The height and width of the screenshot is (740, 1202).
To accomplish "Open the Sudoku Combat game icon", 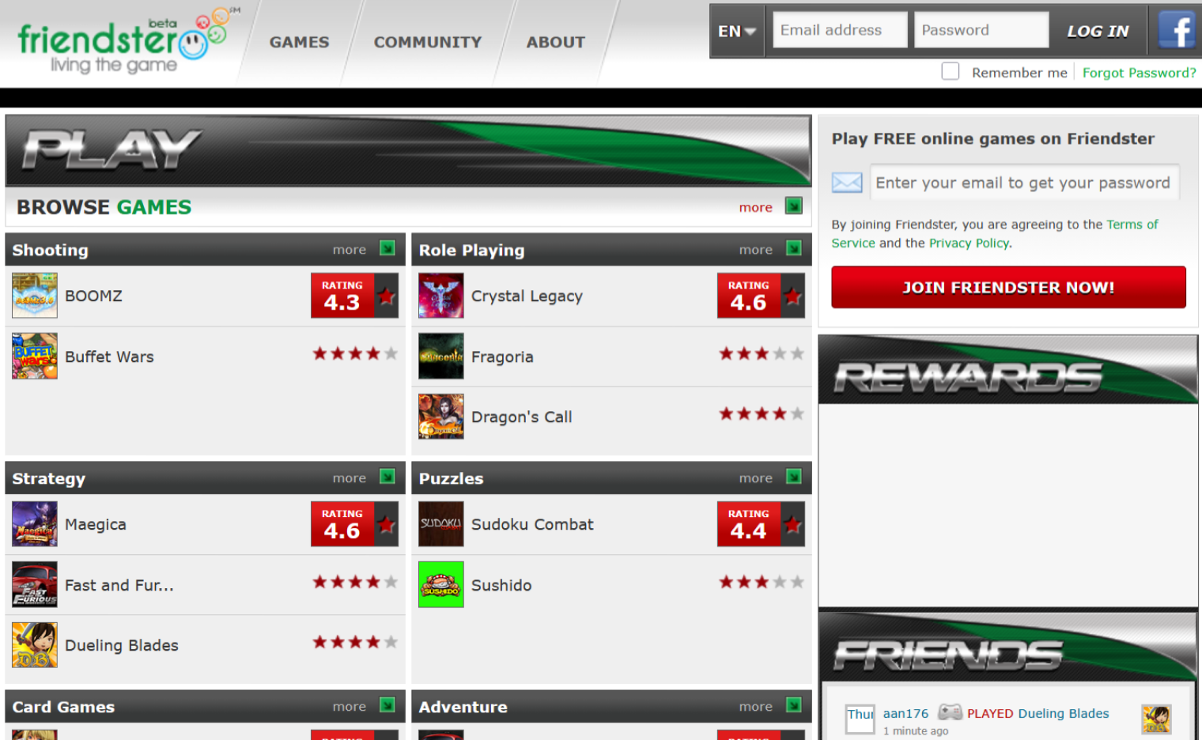I will pos(441,524).
